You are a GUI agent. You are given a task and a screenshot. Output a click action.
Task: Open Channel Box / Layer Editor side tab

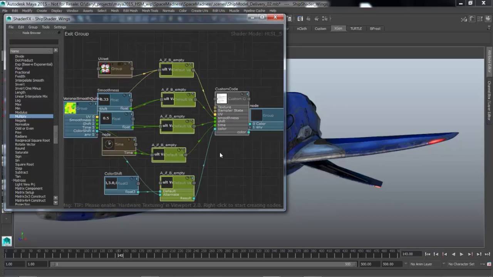coord(490,100)
